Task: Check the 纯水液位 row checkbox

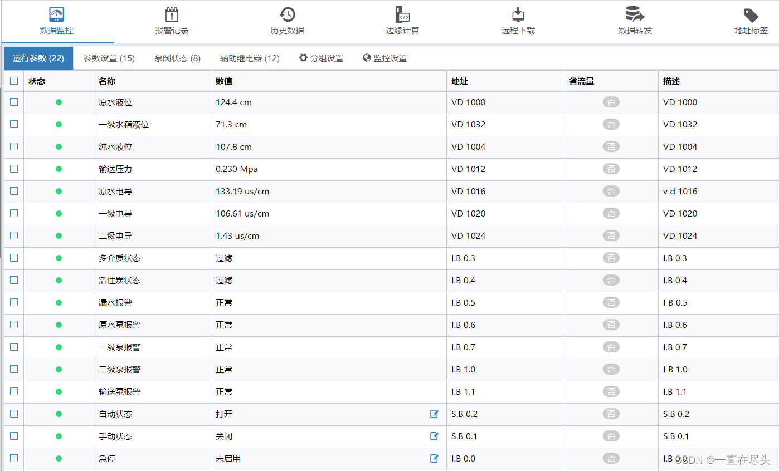Action: (x=14, y=146)
